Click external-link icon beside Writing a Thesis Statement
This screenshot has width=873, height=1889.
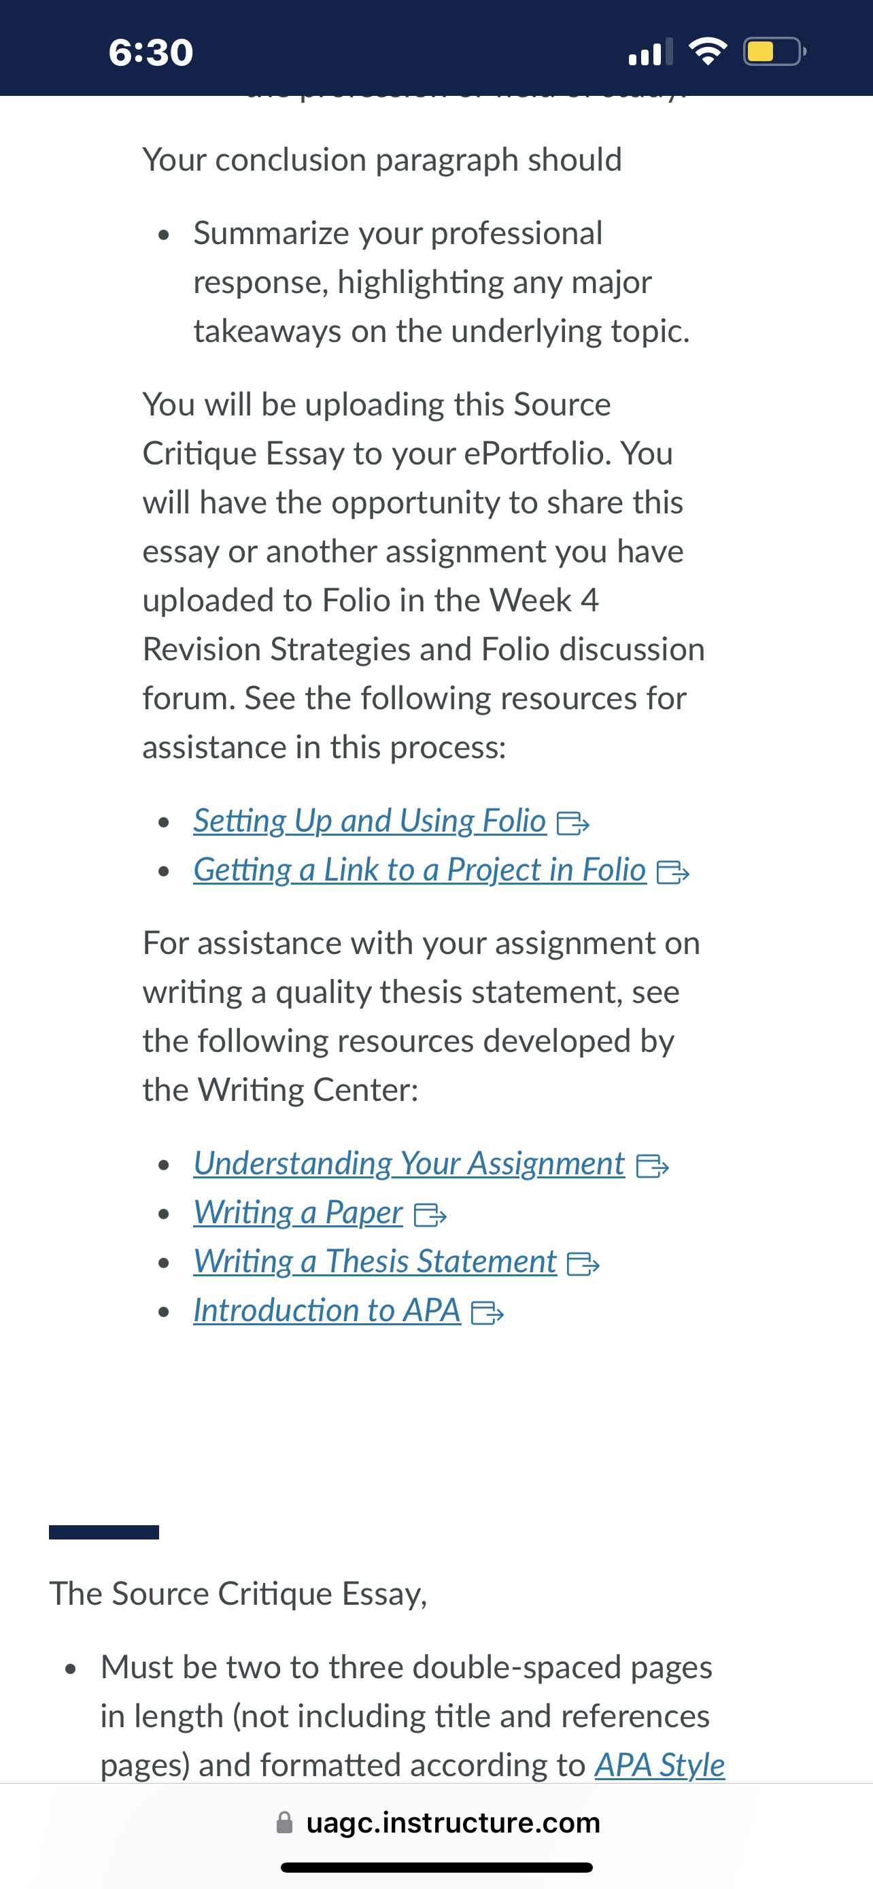(x=584, y=1264)
